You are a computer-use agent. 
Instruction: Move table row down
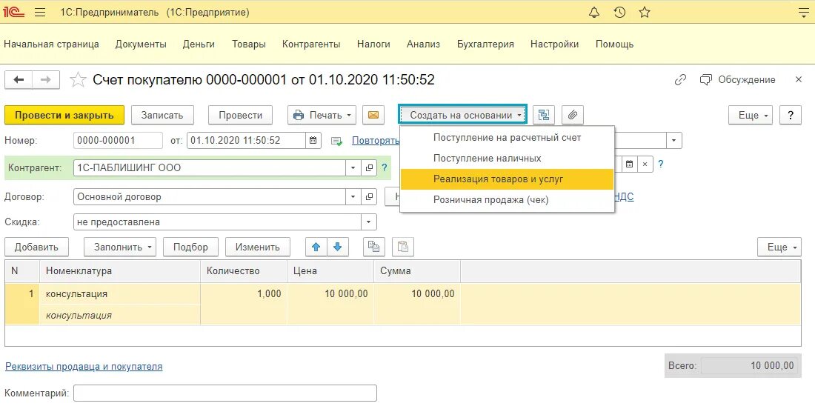[x=338, y=247]
